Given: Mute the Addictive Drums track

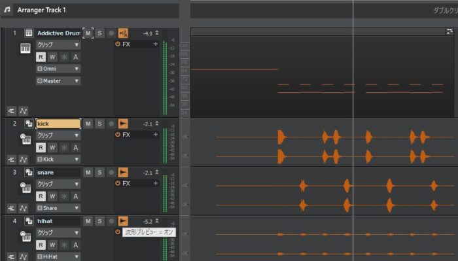Looking at the screenshot, I should tap(88, 33).
